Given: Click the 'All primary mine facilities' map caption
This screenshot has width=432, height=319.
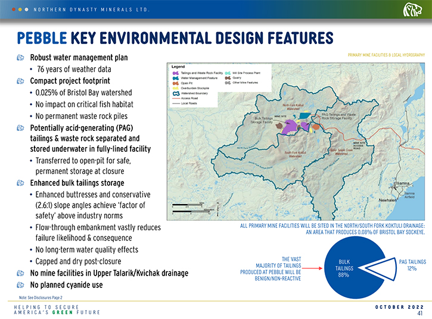Looking at the screenshot, I should (332, 229).
